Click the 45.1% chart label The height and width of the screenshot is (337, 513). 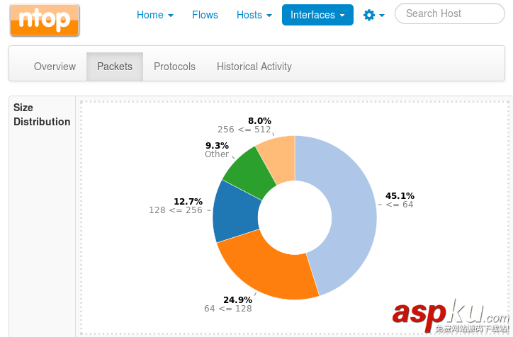click(x=400, y=196)
